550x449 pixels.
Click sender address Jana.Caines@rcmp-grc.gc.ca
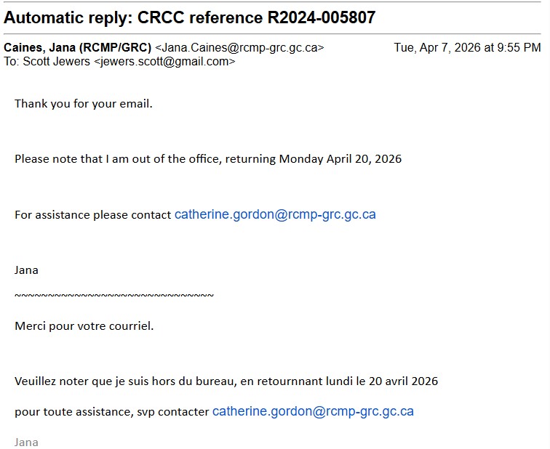pyautogui.click(x=239, y=48)
